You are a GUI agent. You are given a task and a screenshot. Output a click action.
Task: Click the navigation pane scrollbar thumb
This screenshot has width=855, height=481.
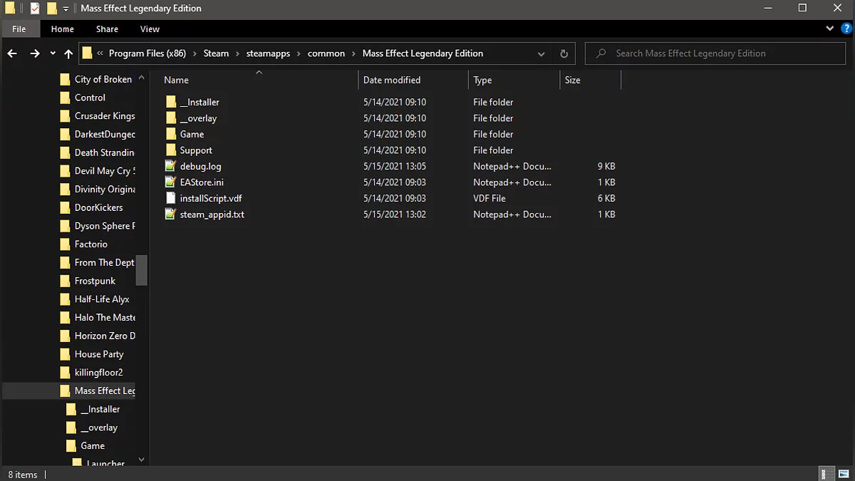(141, 270)
